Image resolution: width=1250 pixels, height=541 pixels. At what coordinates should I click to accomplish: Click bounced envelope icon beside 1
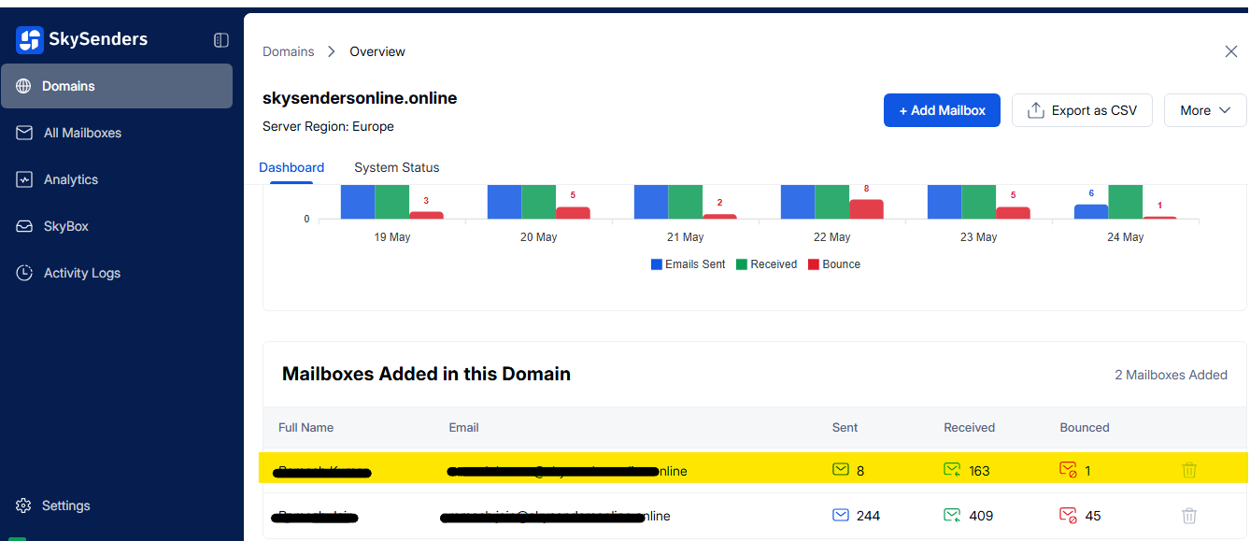(x=1069, y=470)
